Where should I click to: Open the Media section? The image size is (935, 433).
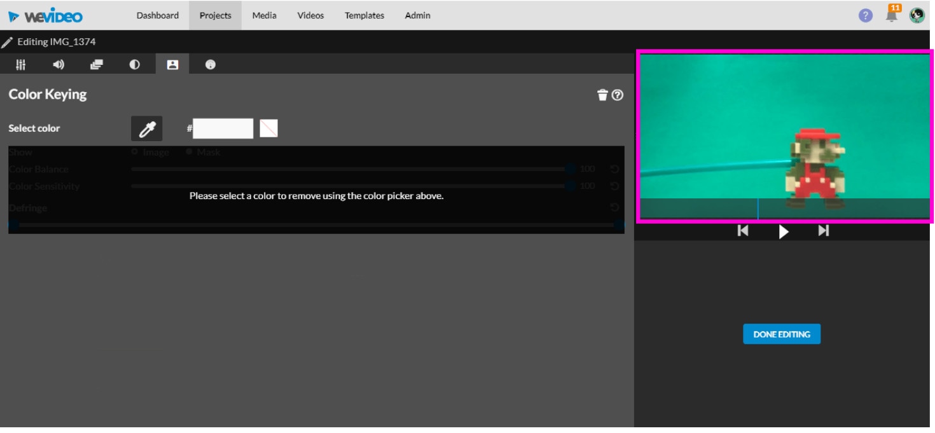[264, 15]
